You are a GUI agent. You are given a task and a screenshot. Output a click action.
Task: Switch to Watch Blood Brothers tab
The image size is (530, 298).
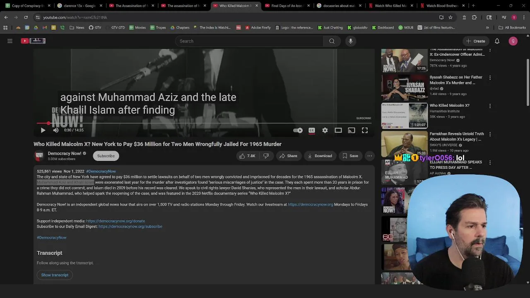pos(443,6)
